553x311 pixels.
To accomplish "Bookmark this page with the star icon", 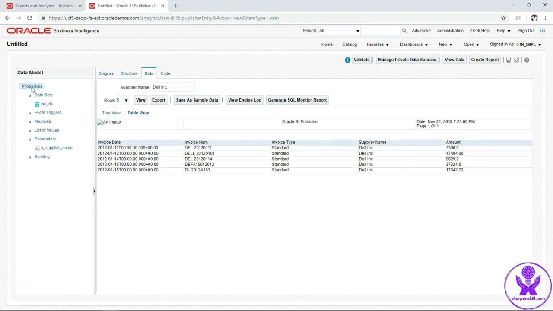I will [503, 18].
